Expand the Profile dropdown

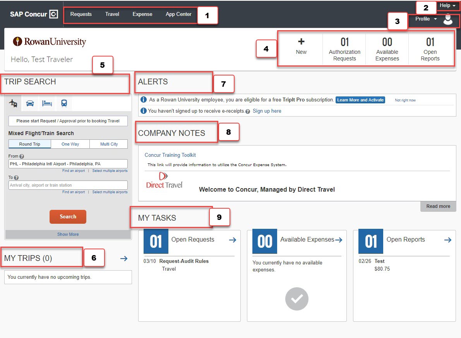(426, 19)
